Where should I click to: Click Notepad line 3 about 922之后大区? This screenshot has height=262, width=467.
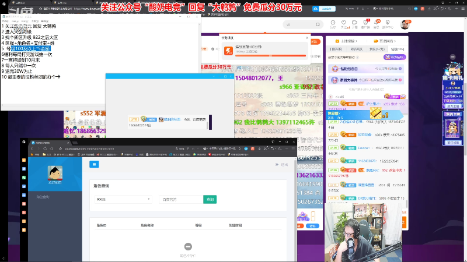click(x=30, y=37)
